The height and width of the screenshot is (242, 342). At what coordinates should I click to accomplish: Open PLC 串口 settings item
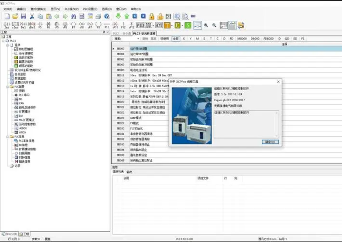point(22,95)
